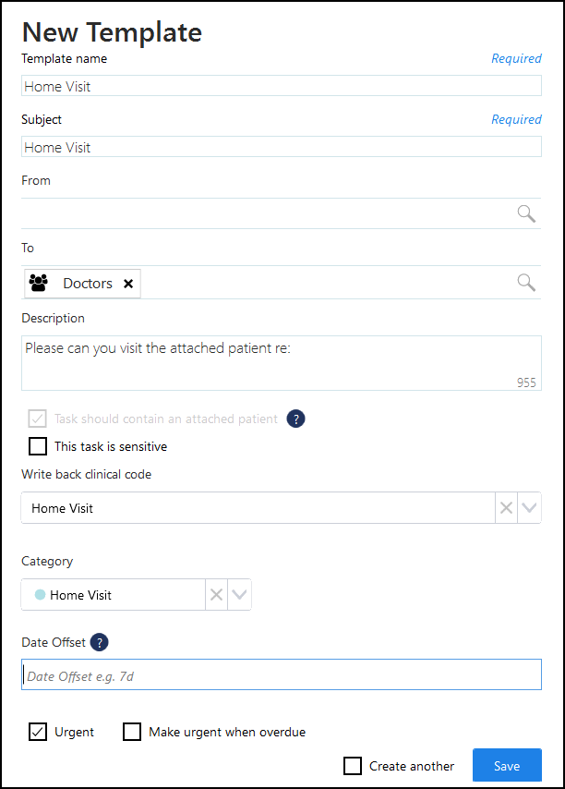The height and width of the screenshot is (789, 565).
Task: Clear the Write back clinical code selection
Action: click(506, 508)
